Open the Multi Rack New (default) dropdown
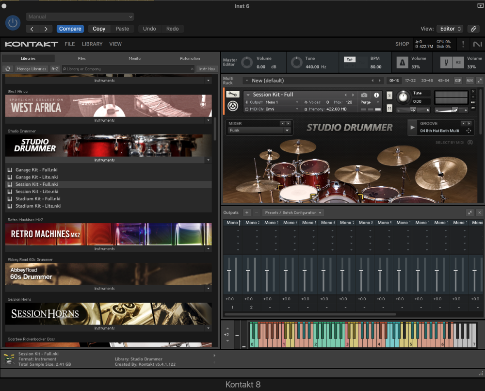485x391 pixels. pyautogui.click(x=313, y=81)
